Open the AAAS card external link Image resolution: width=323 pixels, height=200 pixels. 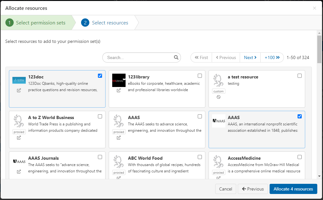(119, 138)
